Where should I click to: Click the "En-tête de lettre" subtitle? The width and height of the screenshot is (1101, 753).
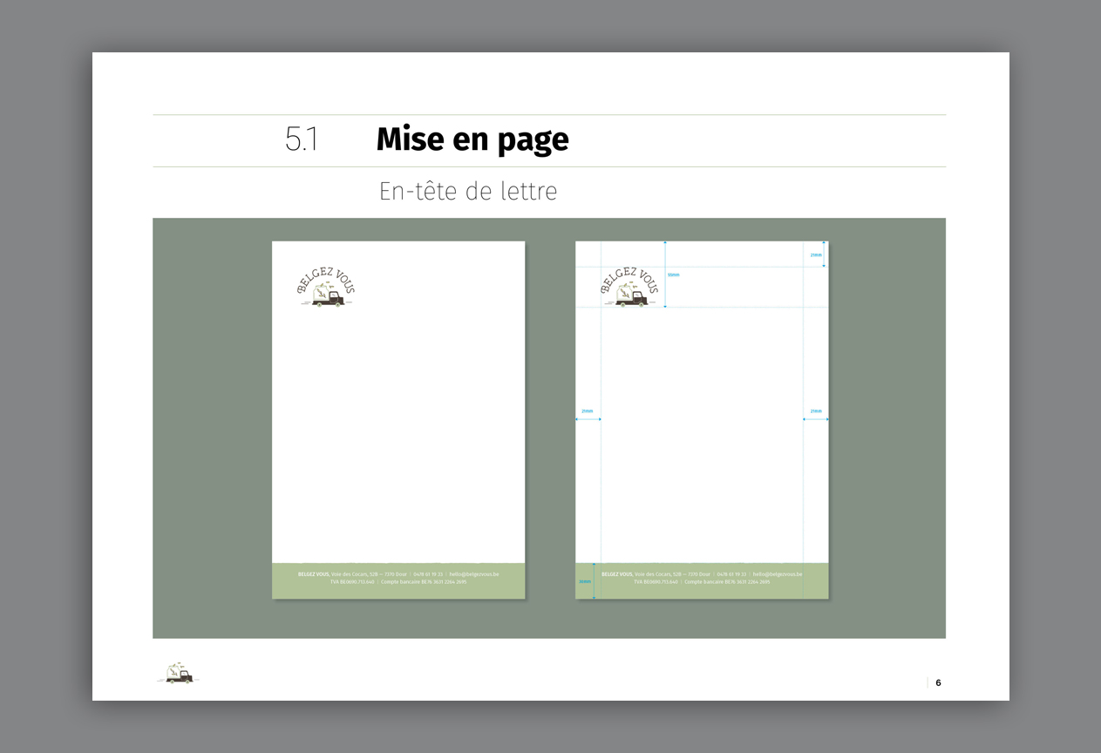tap(467, 191)
